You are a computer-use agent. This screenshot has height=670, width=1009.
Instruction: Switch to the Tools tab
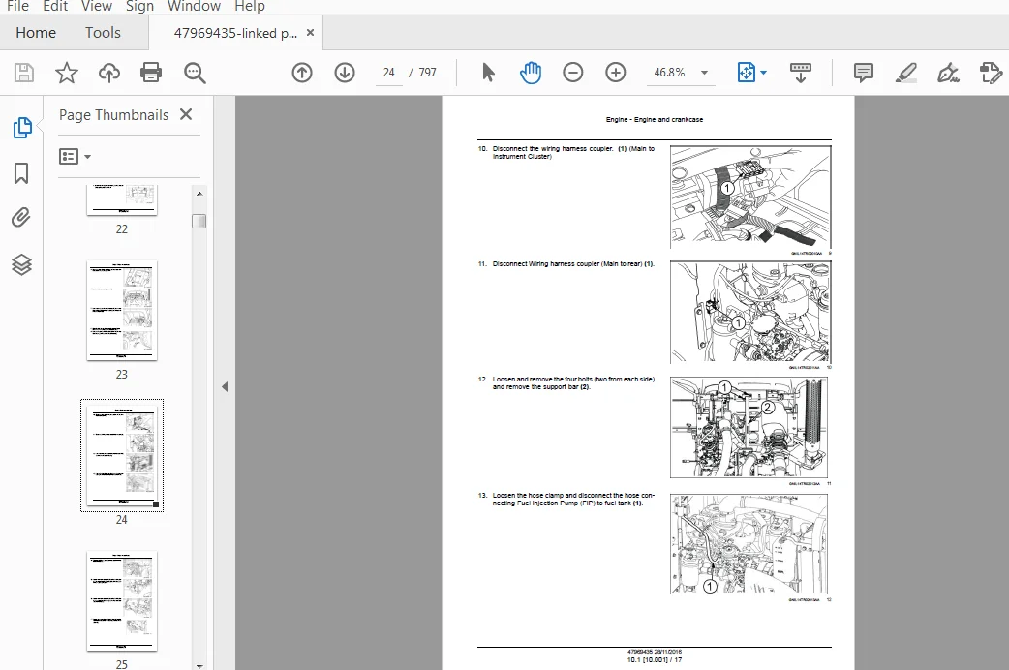pos(103,33)
